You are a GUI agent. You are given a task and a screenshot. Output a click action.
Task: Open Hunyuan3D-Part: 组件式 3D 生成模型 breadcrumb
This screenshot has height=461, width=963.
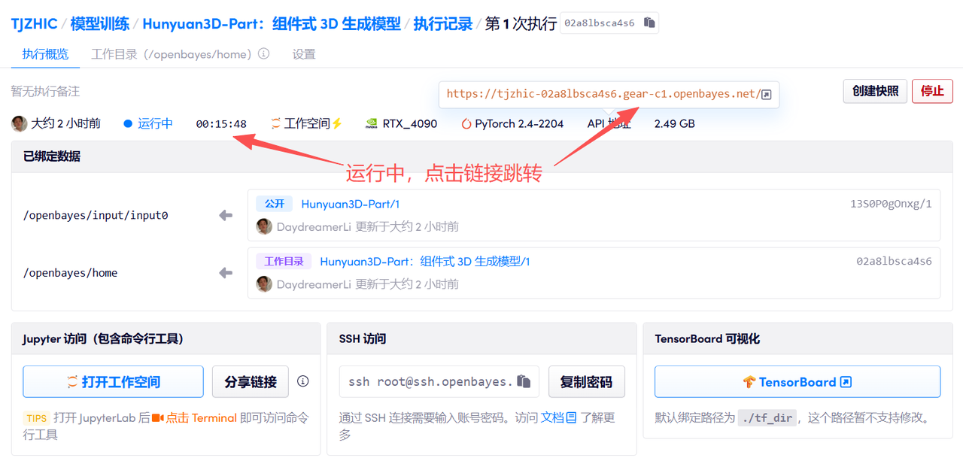pyautogui.click(x=272, y=23)
